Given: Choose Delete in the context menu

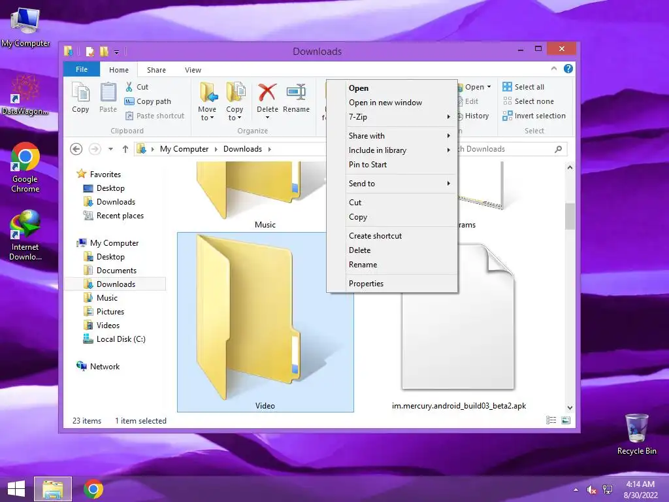Looking at the screenshot, I should pyautogui.click(x=393, y=250).
